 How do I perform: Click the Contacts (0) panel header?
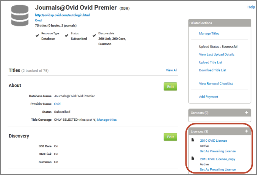220,113
